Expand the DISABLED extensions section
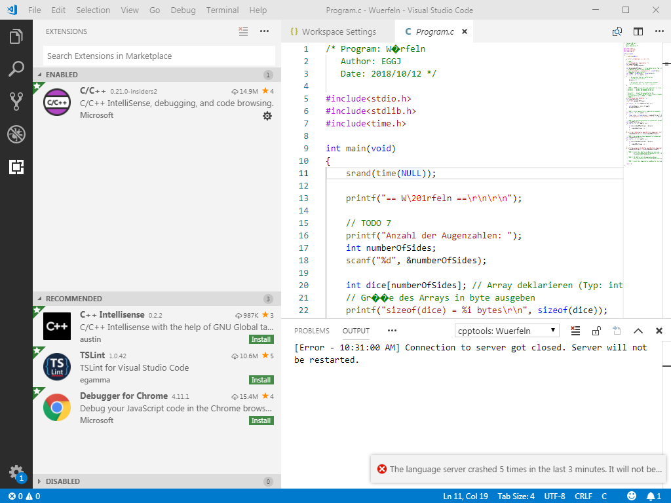 (x=157, y=481)
